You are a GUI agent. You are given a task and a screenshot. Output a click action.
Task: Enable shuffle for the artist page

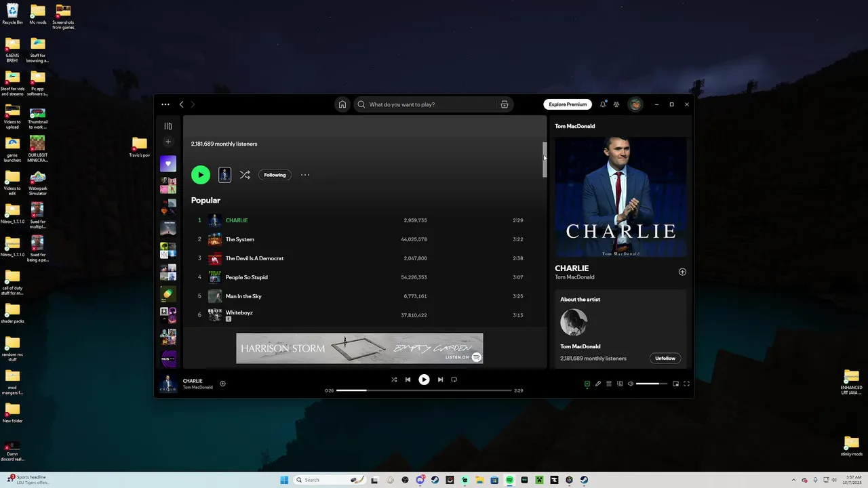click(245, 175)
